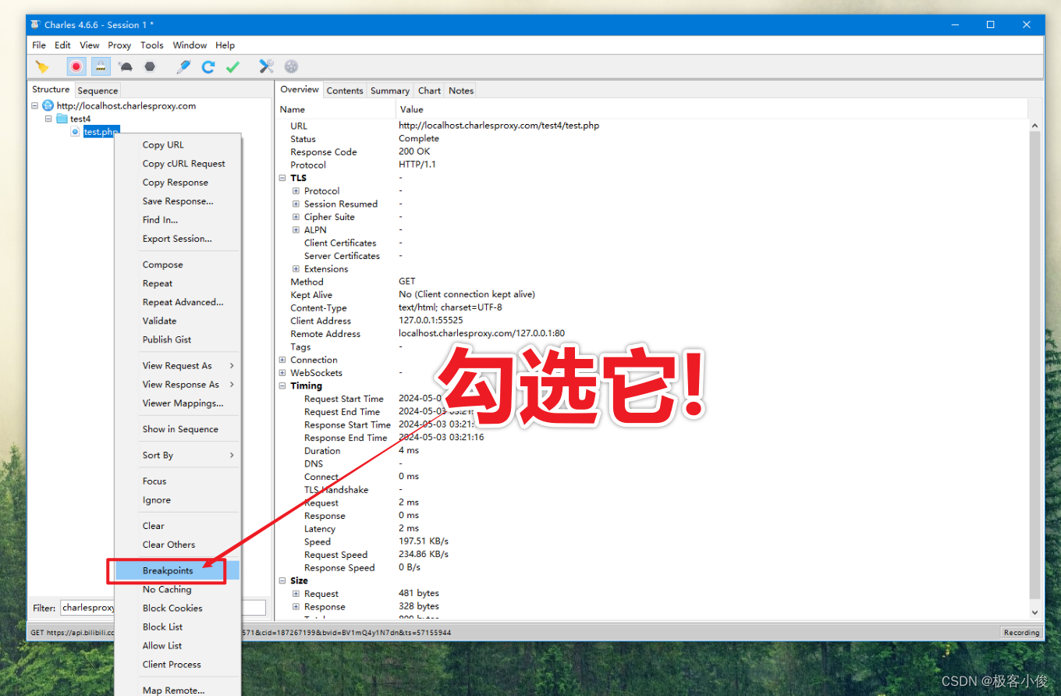Collapse the test4 folder node
1061x696 pixels.
coord(48,119)
